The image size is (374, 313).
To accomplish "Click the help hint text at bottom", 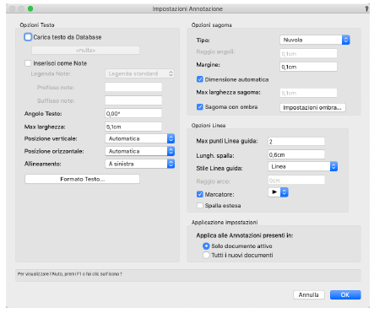I will (70, 274).
